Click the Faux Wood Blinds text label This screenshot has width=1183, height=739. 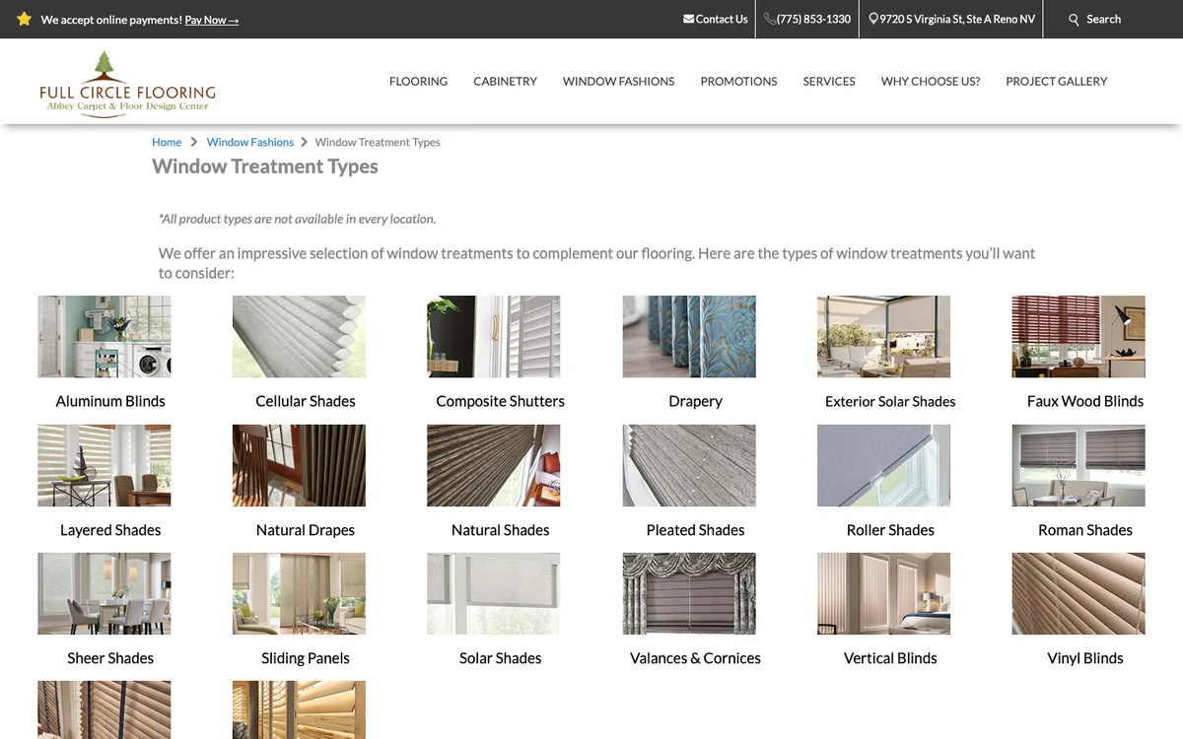pyautogui.click(x=1085, y=401)
